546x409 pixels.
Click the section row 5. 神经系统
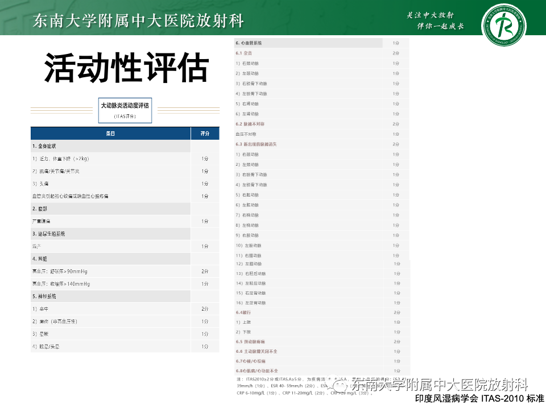110,297
